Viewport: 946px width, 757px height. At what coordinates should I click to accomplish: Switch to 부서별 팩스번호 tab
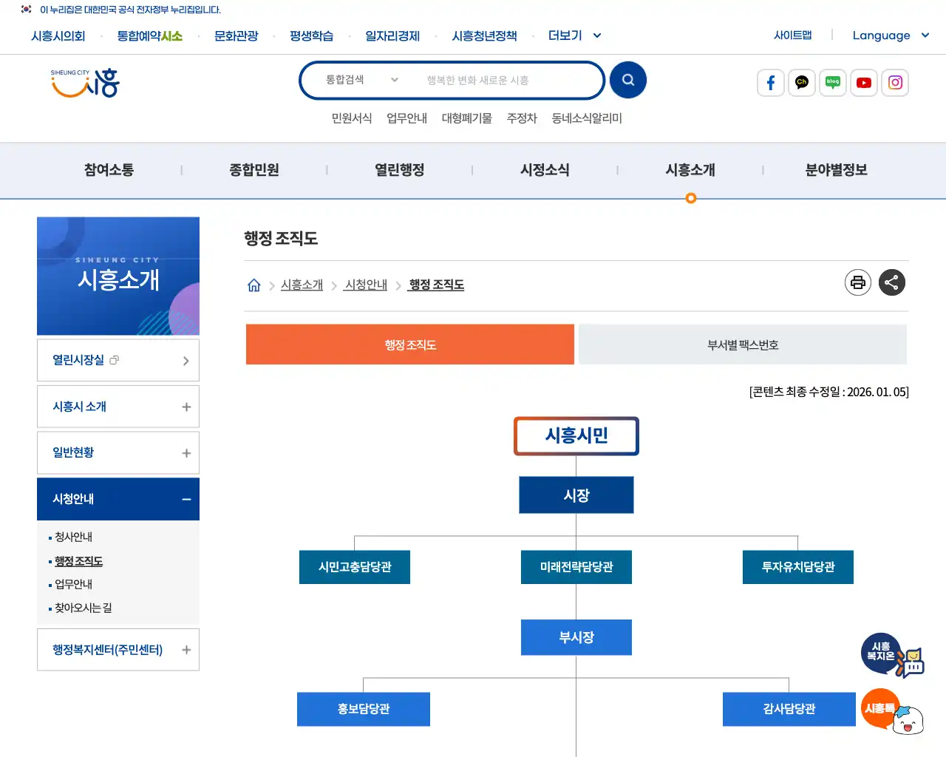pyautogui.click(x=743, y=344)
